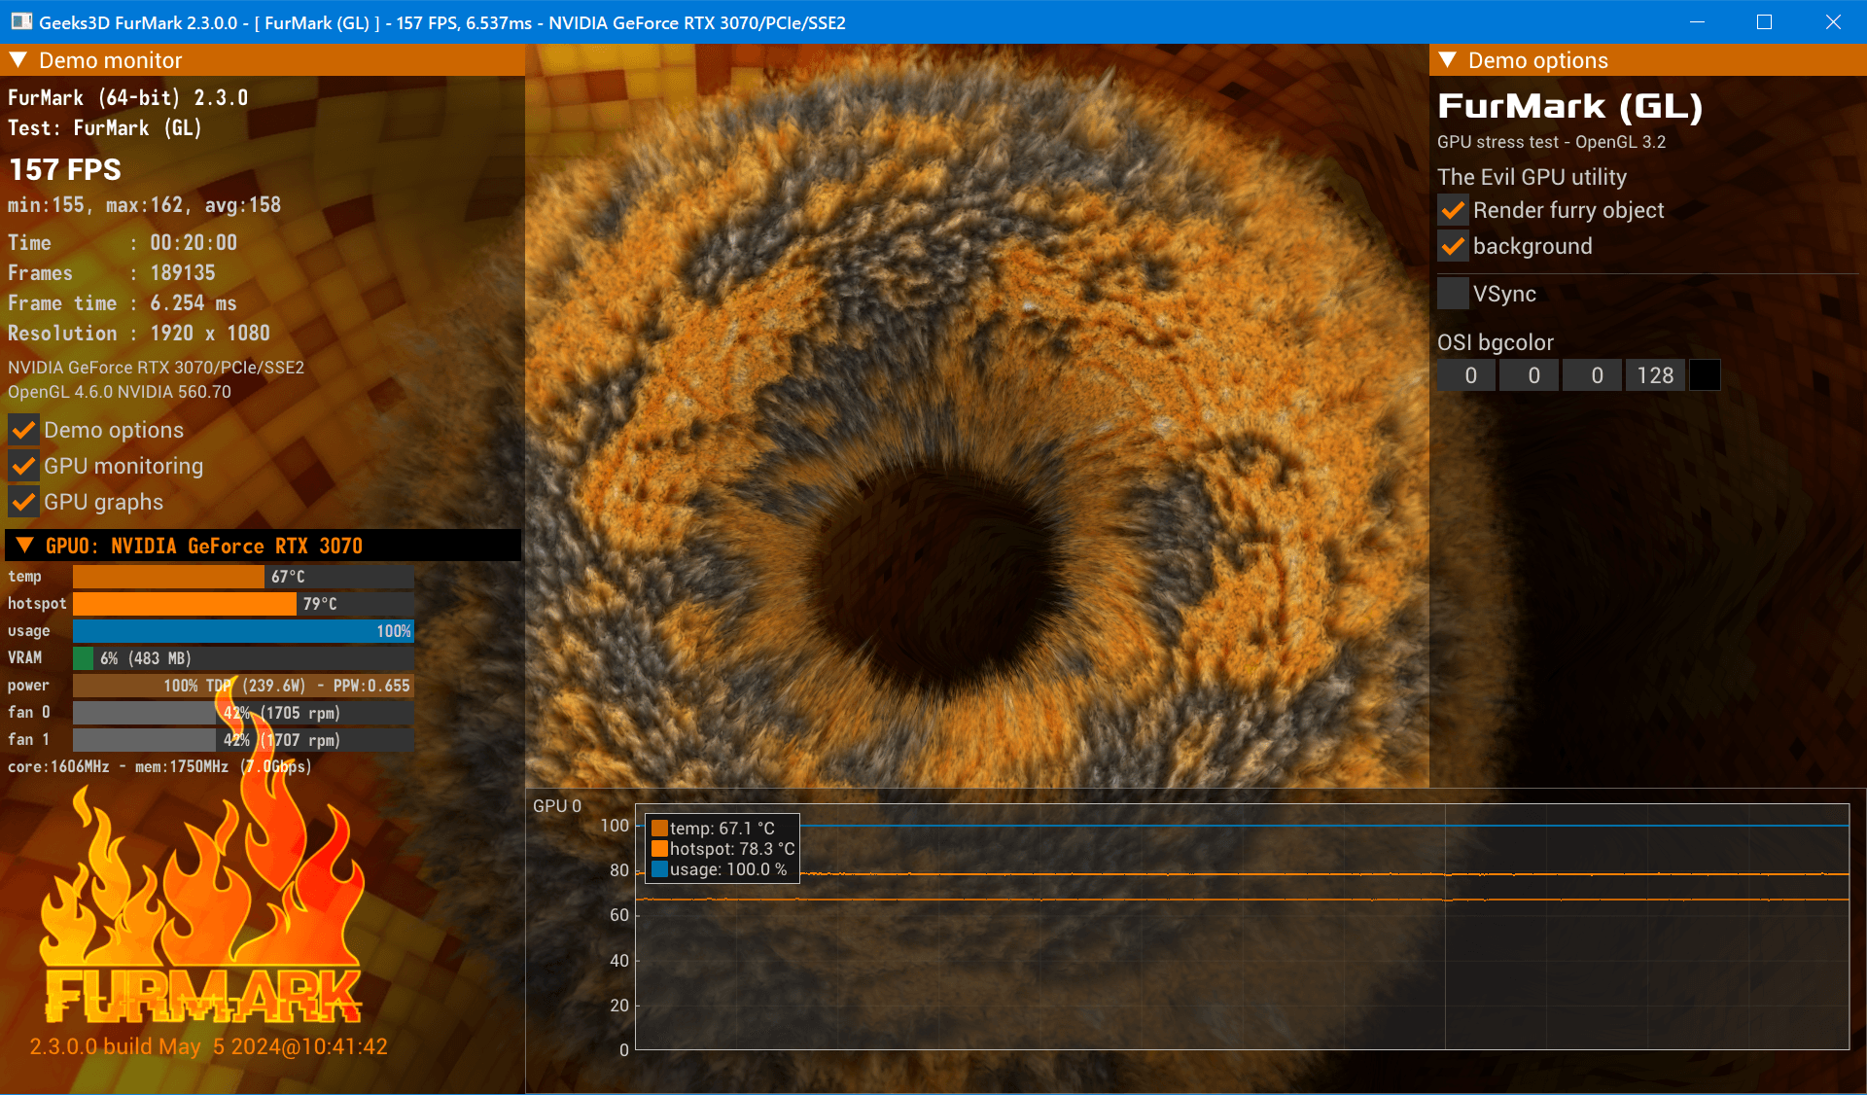
Task: Open the OSI bgcolor black color swatch
Action: click(1705, 375)
